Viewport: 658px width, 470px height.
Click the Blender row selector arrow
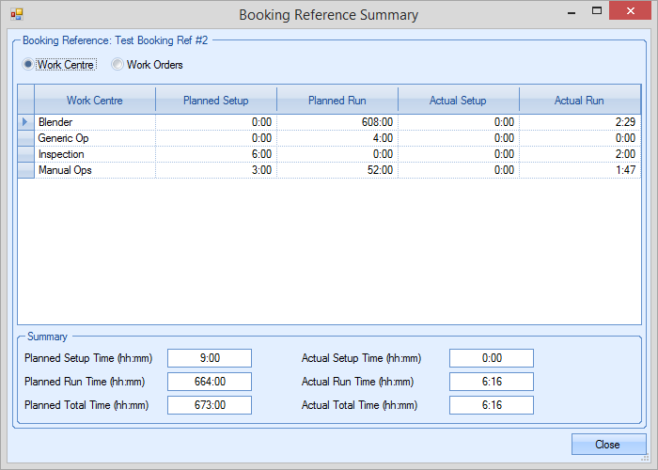25,122
